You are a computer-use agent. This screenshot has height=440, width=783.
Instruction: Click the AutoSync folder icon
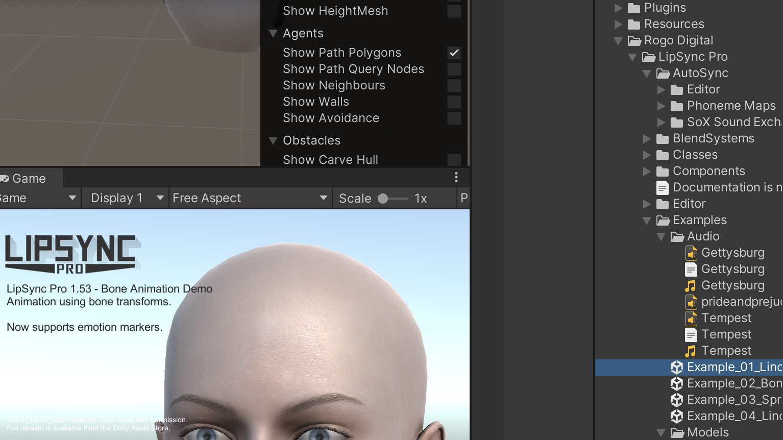663,73
